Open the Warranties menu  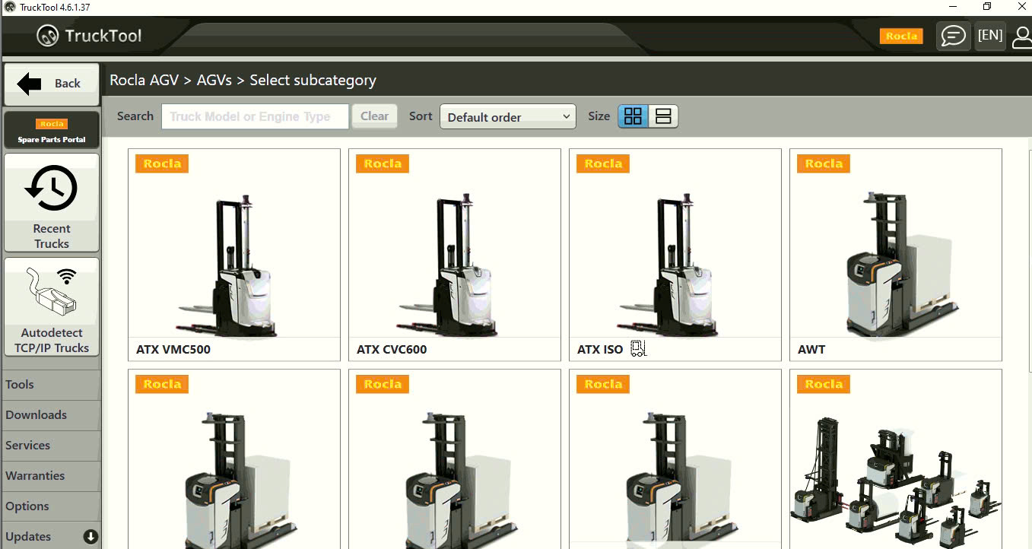point(50,476)
